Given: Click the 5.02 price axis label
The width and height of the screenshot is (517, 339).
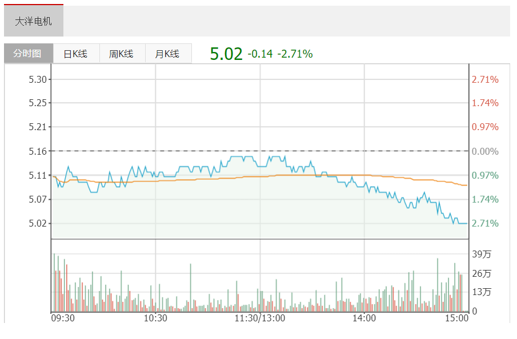Looking at the screenshot, I should tap(38, 223).
